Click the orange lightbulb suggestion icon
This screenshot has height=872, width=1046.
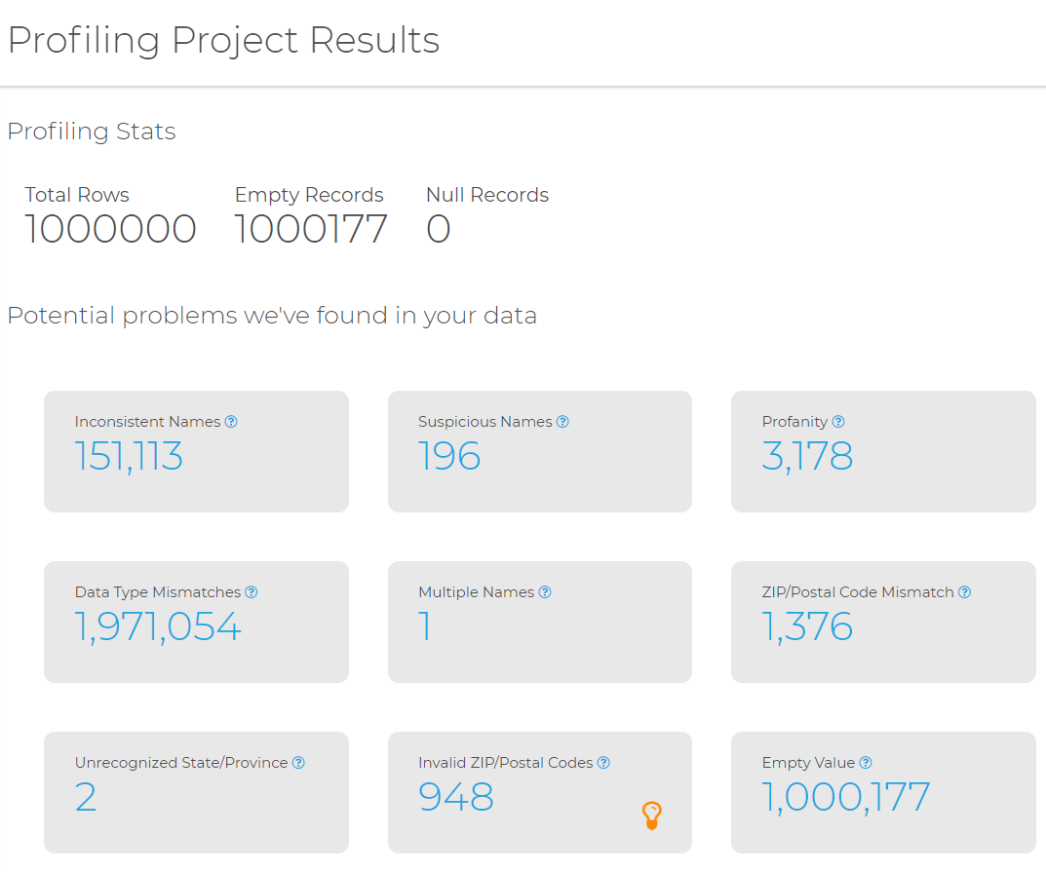650,815
